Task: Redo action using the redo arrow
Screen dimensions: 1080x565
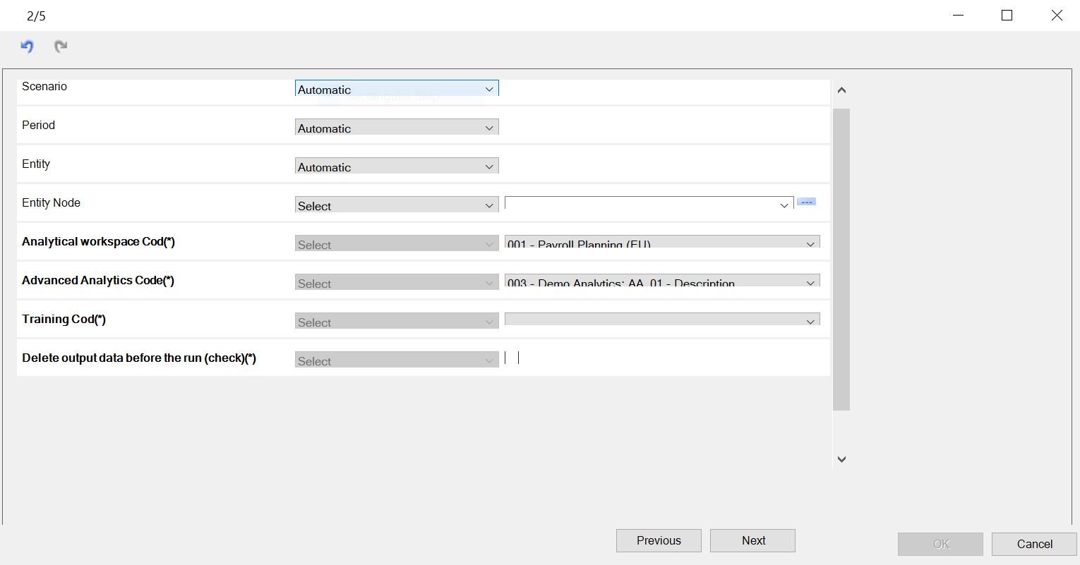Action: click(x=61, y=47)
